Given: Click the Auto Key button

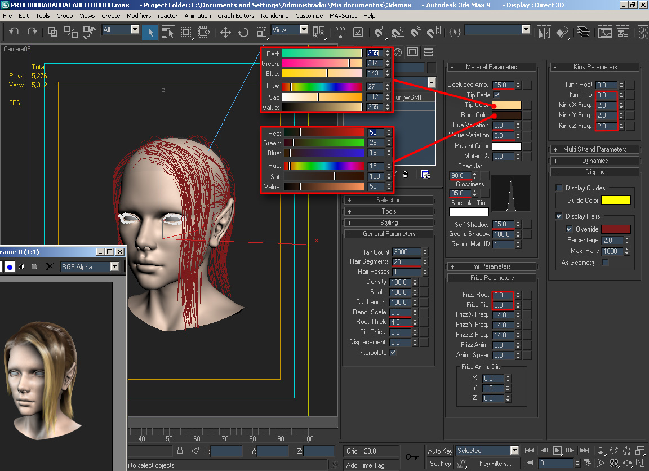Looking at the screenshot, I should pyautogui.click(x=440, y=451).
